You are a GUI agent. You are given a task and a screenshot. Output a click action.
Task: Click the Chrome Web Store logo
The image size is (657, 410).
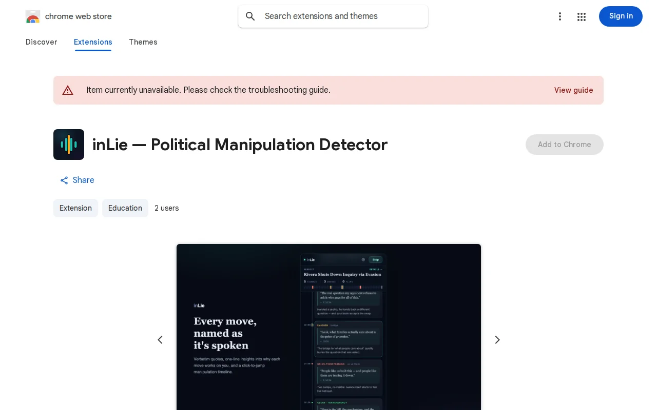[x=33, y=16]
